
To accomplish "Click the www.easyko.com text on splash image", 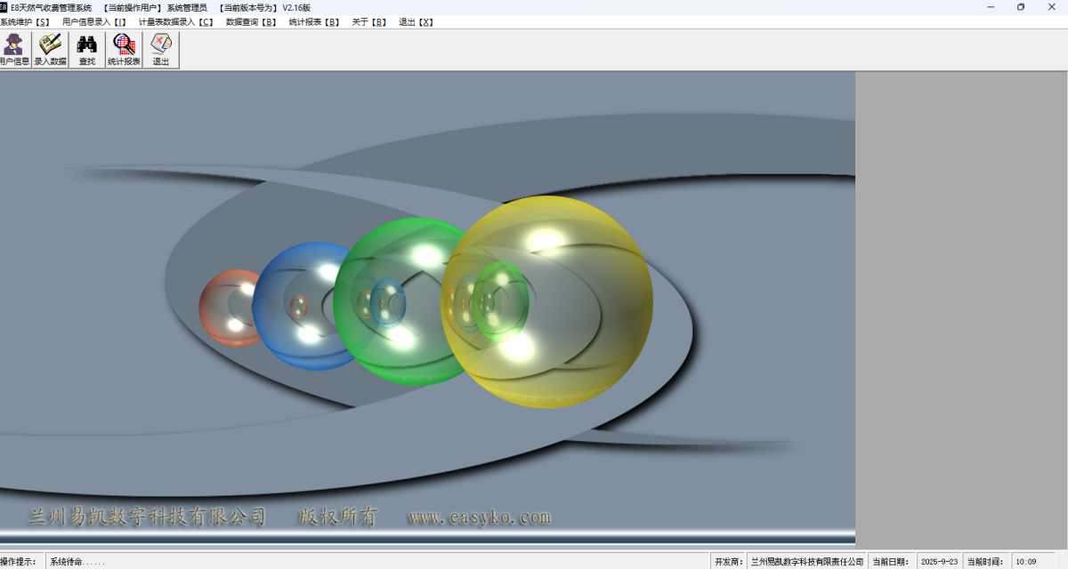I will [x=479, y=517].
